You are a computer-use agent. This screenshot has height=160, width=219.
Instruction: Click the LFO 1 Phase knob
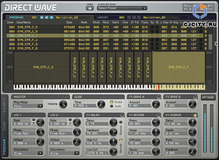40,132
